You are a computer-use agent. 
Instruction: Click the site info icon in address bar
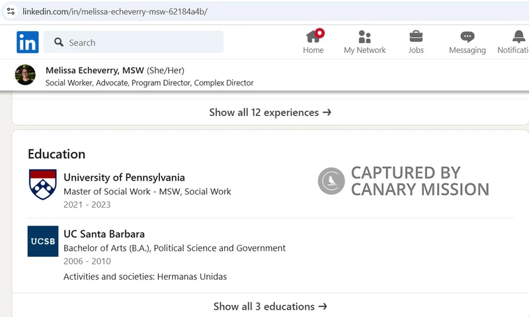point(11,11)
